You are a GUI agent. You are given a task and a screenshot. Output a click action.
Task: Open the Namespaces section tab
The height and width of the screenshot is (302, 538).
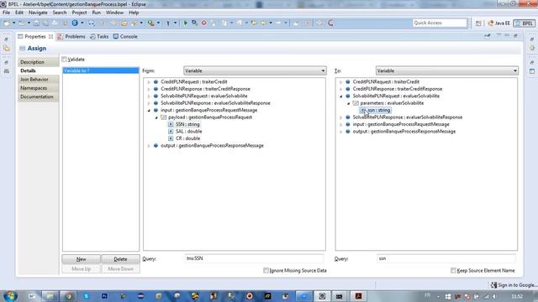38,88
